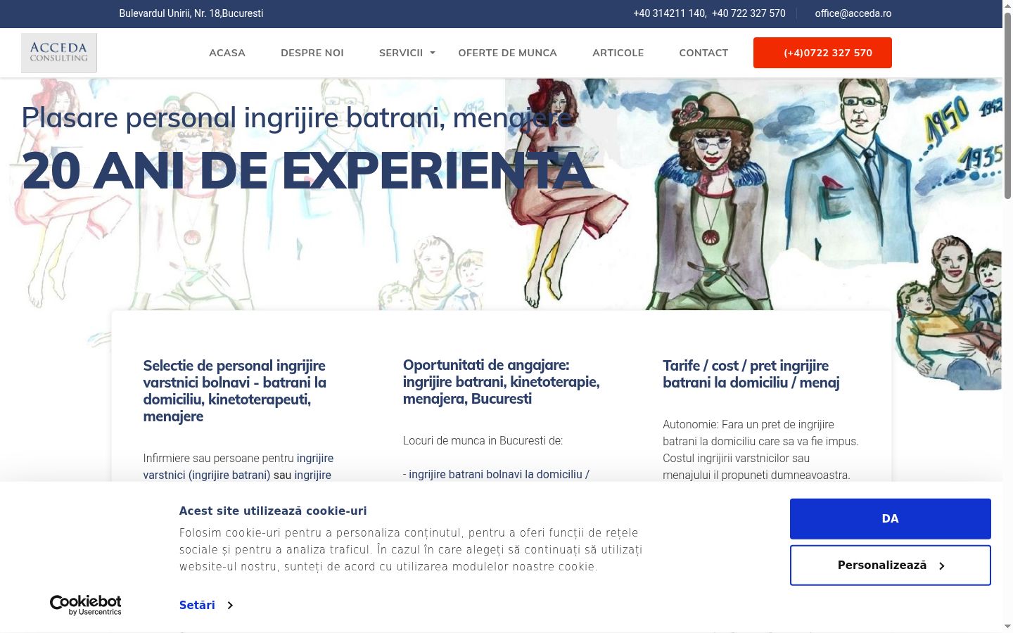
Task: Open the ACASA menu item
Action: coord(227,53)
